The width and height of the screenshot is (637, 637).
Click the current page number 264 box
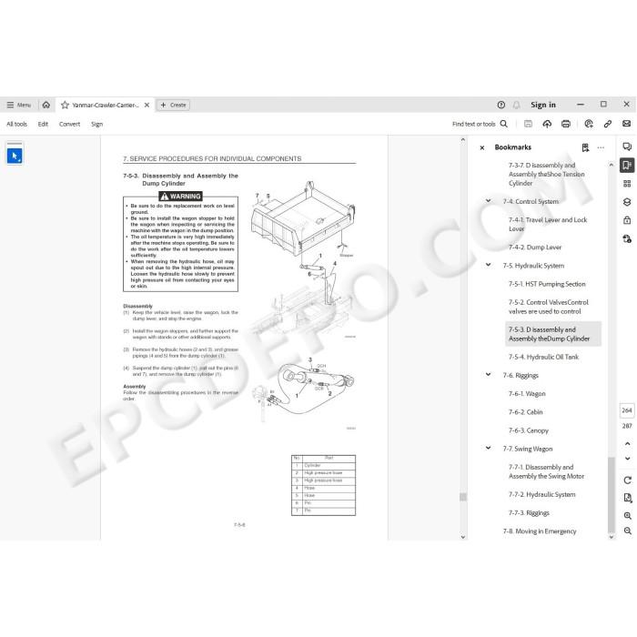[627, 410]
